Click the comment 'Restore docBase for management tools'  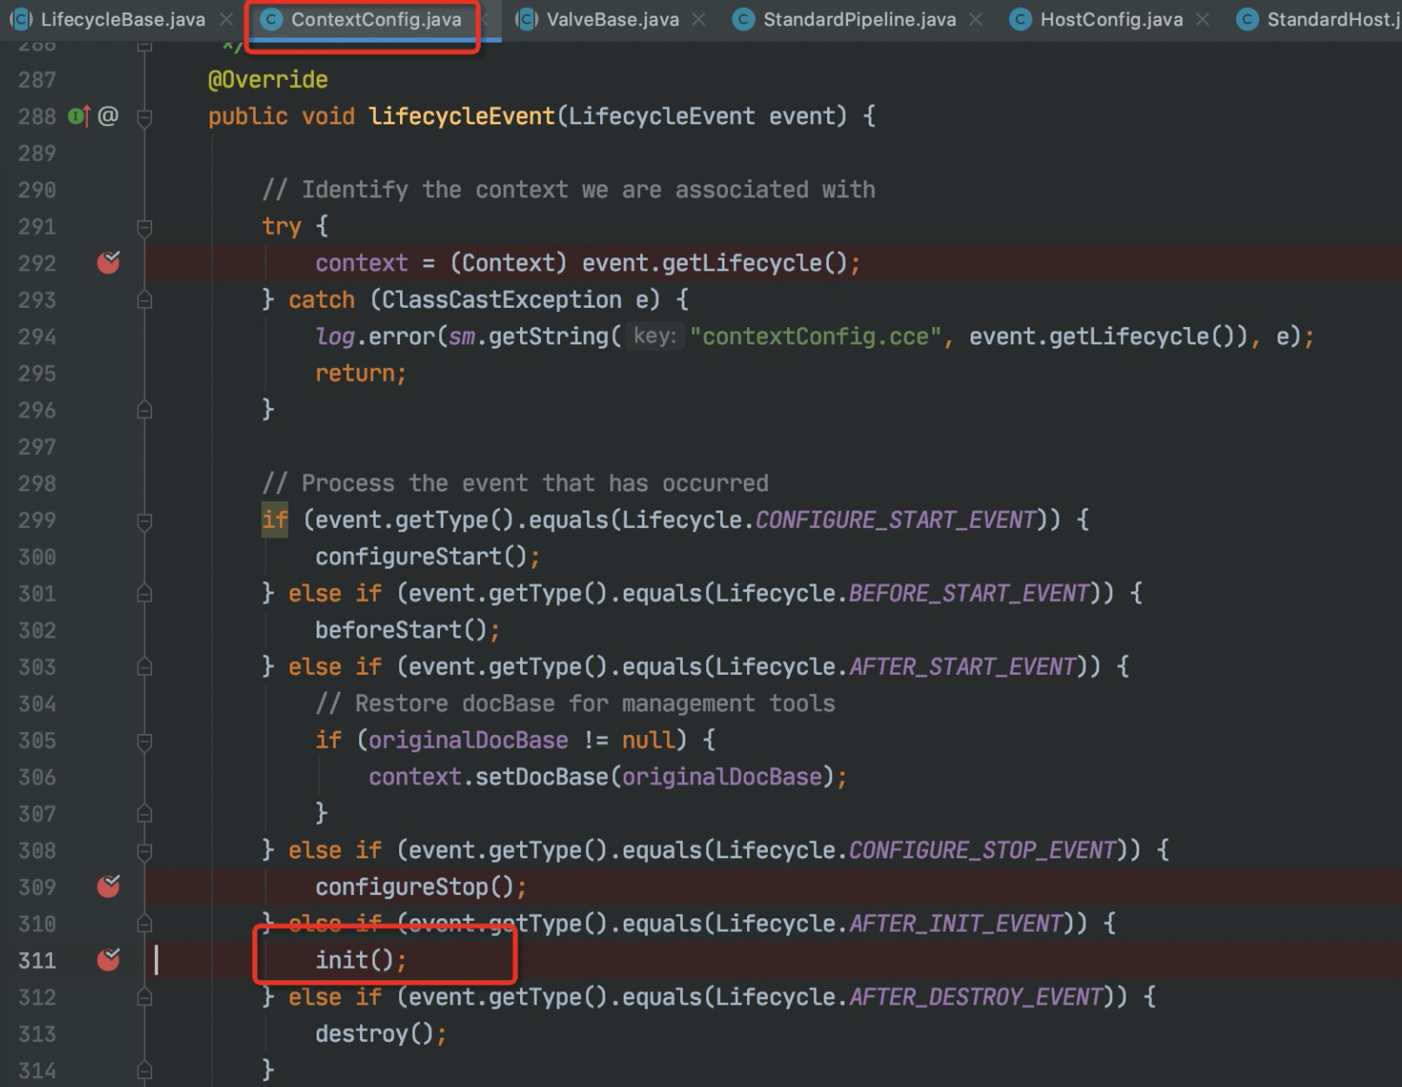click(575, 703)
